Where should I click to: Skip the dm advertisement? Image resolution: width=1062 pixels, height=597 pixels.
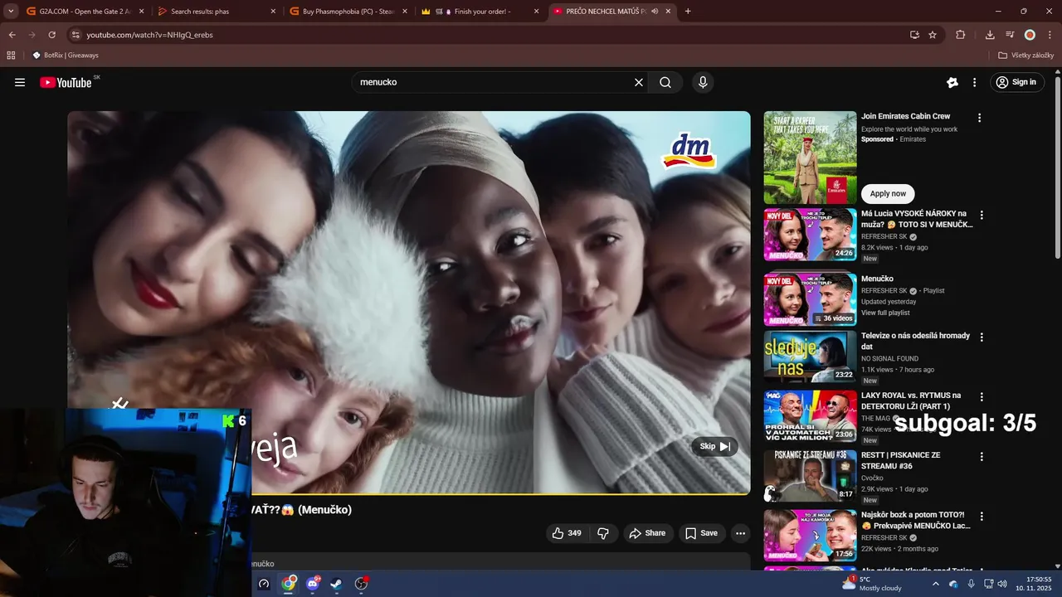click(x=714, y=446)
